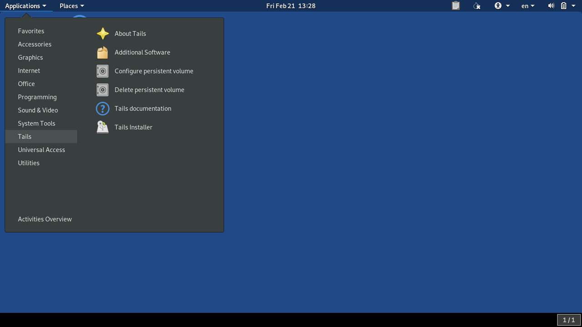The height and width of the screenshot is (327, 582).
Task: Select the Utilities category
Action: [x=41, y=163]
